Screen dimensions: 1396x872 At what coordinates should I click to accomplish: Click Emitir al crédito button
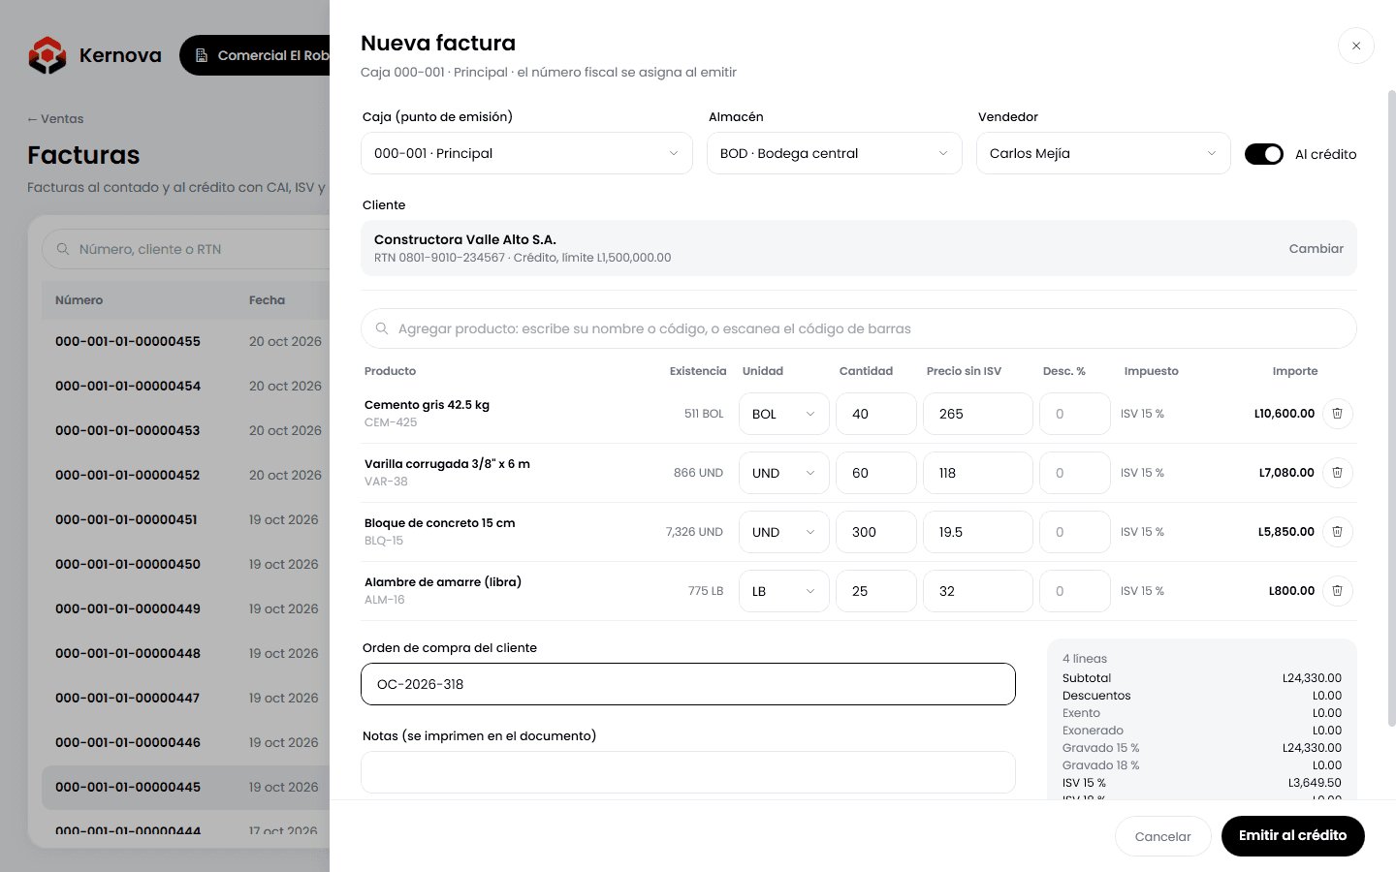tap(1292, 836)
